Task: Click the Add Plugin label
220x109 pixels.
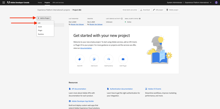Action: [x=123, y=66]
